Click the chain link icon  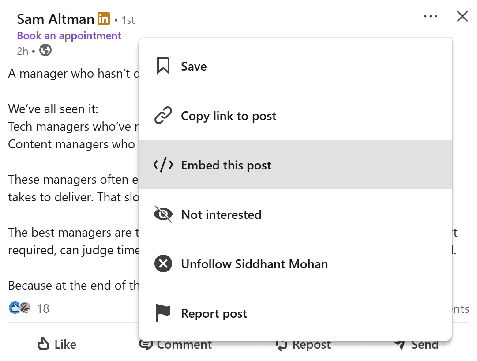(x=163, y=116)
